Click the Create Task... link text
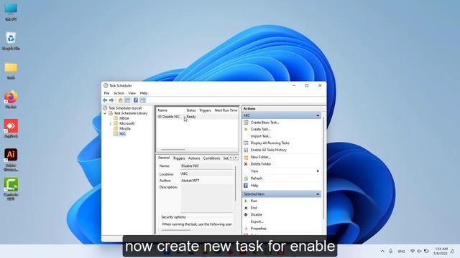This screenshot has height=258, width=460. tap(260, 129)
